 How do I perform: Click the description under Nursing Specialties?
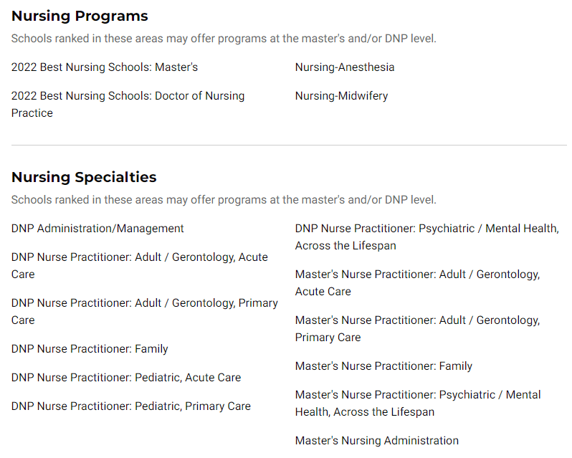(x=224, y=200)
